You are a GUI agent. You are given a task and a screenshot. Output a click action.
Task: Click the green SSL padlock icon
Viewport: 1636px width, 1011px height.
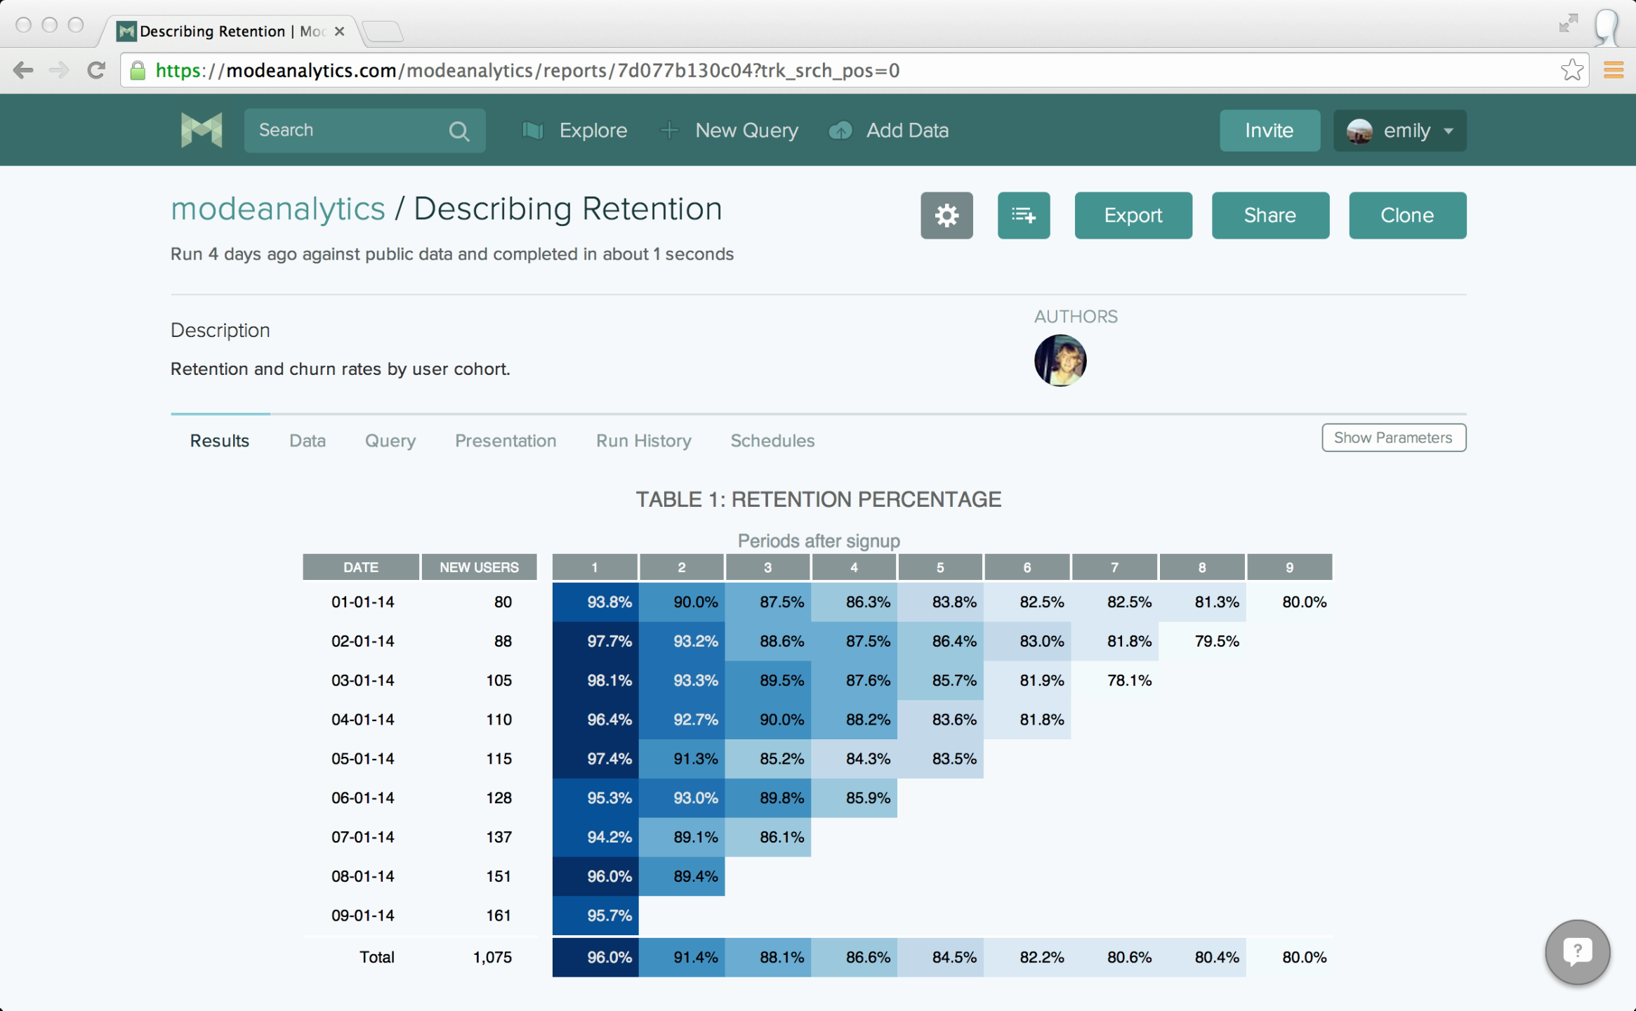tap(138, 70)
